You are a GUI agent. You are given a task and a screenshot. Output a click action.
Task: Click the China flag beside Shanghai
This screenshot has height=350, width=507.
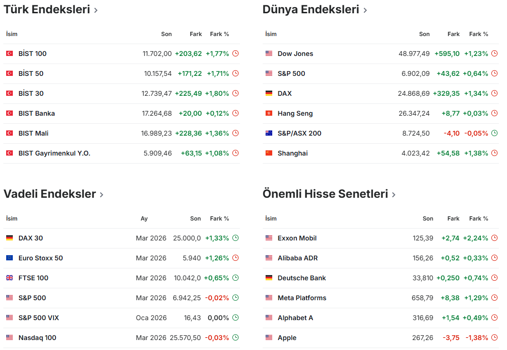pos(269,153)
